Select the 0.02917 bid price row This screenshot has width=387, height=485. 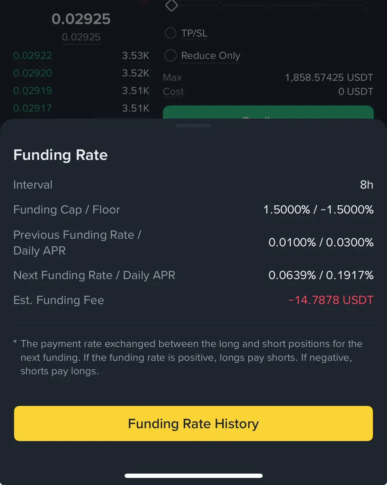tap(32, 108)
